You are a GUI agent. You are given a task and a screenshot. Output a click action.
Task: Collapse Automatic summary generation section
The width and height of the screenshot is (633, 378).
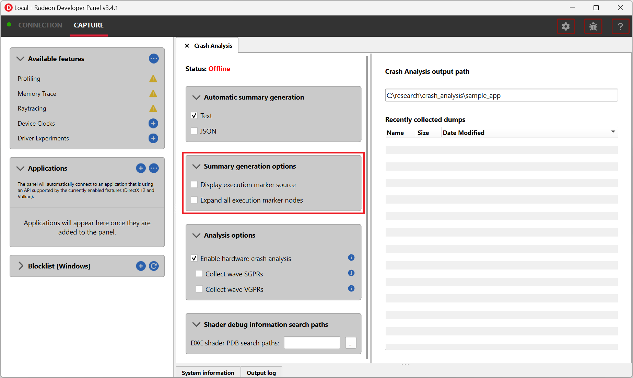click(196, 97)
